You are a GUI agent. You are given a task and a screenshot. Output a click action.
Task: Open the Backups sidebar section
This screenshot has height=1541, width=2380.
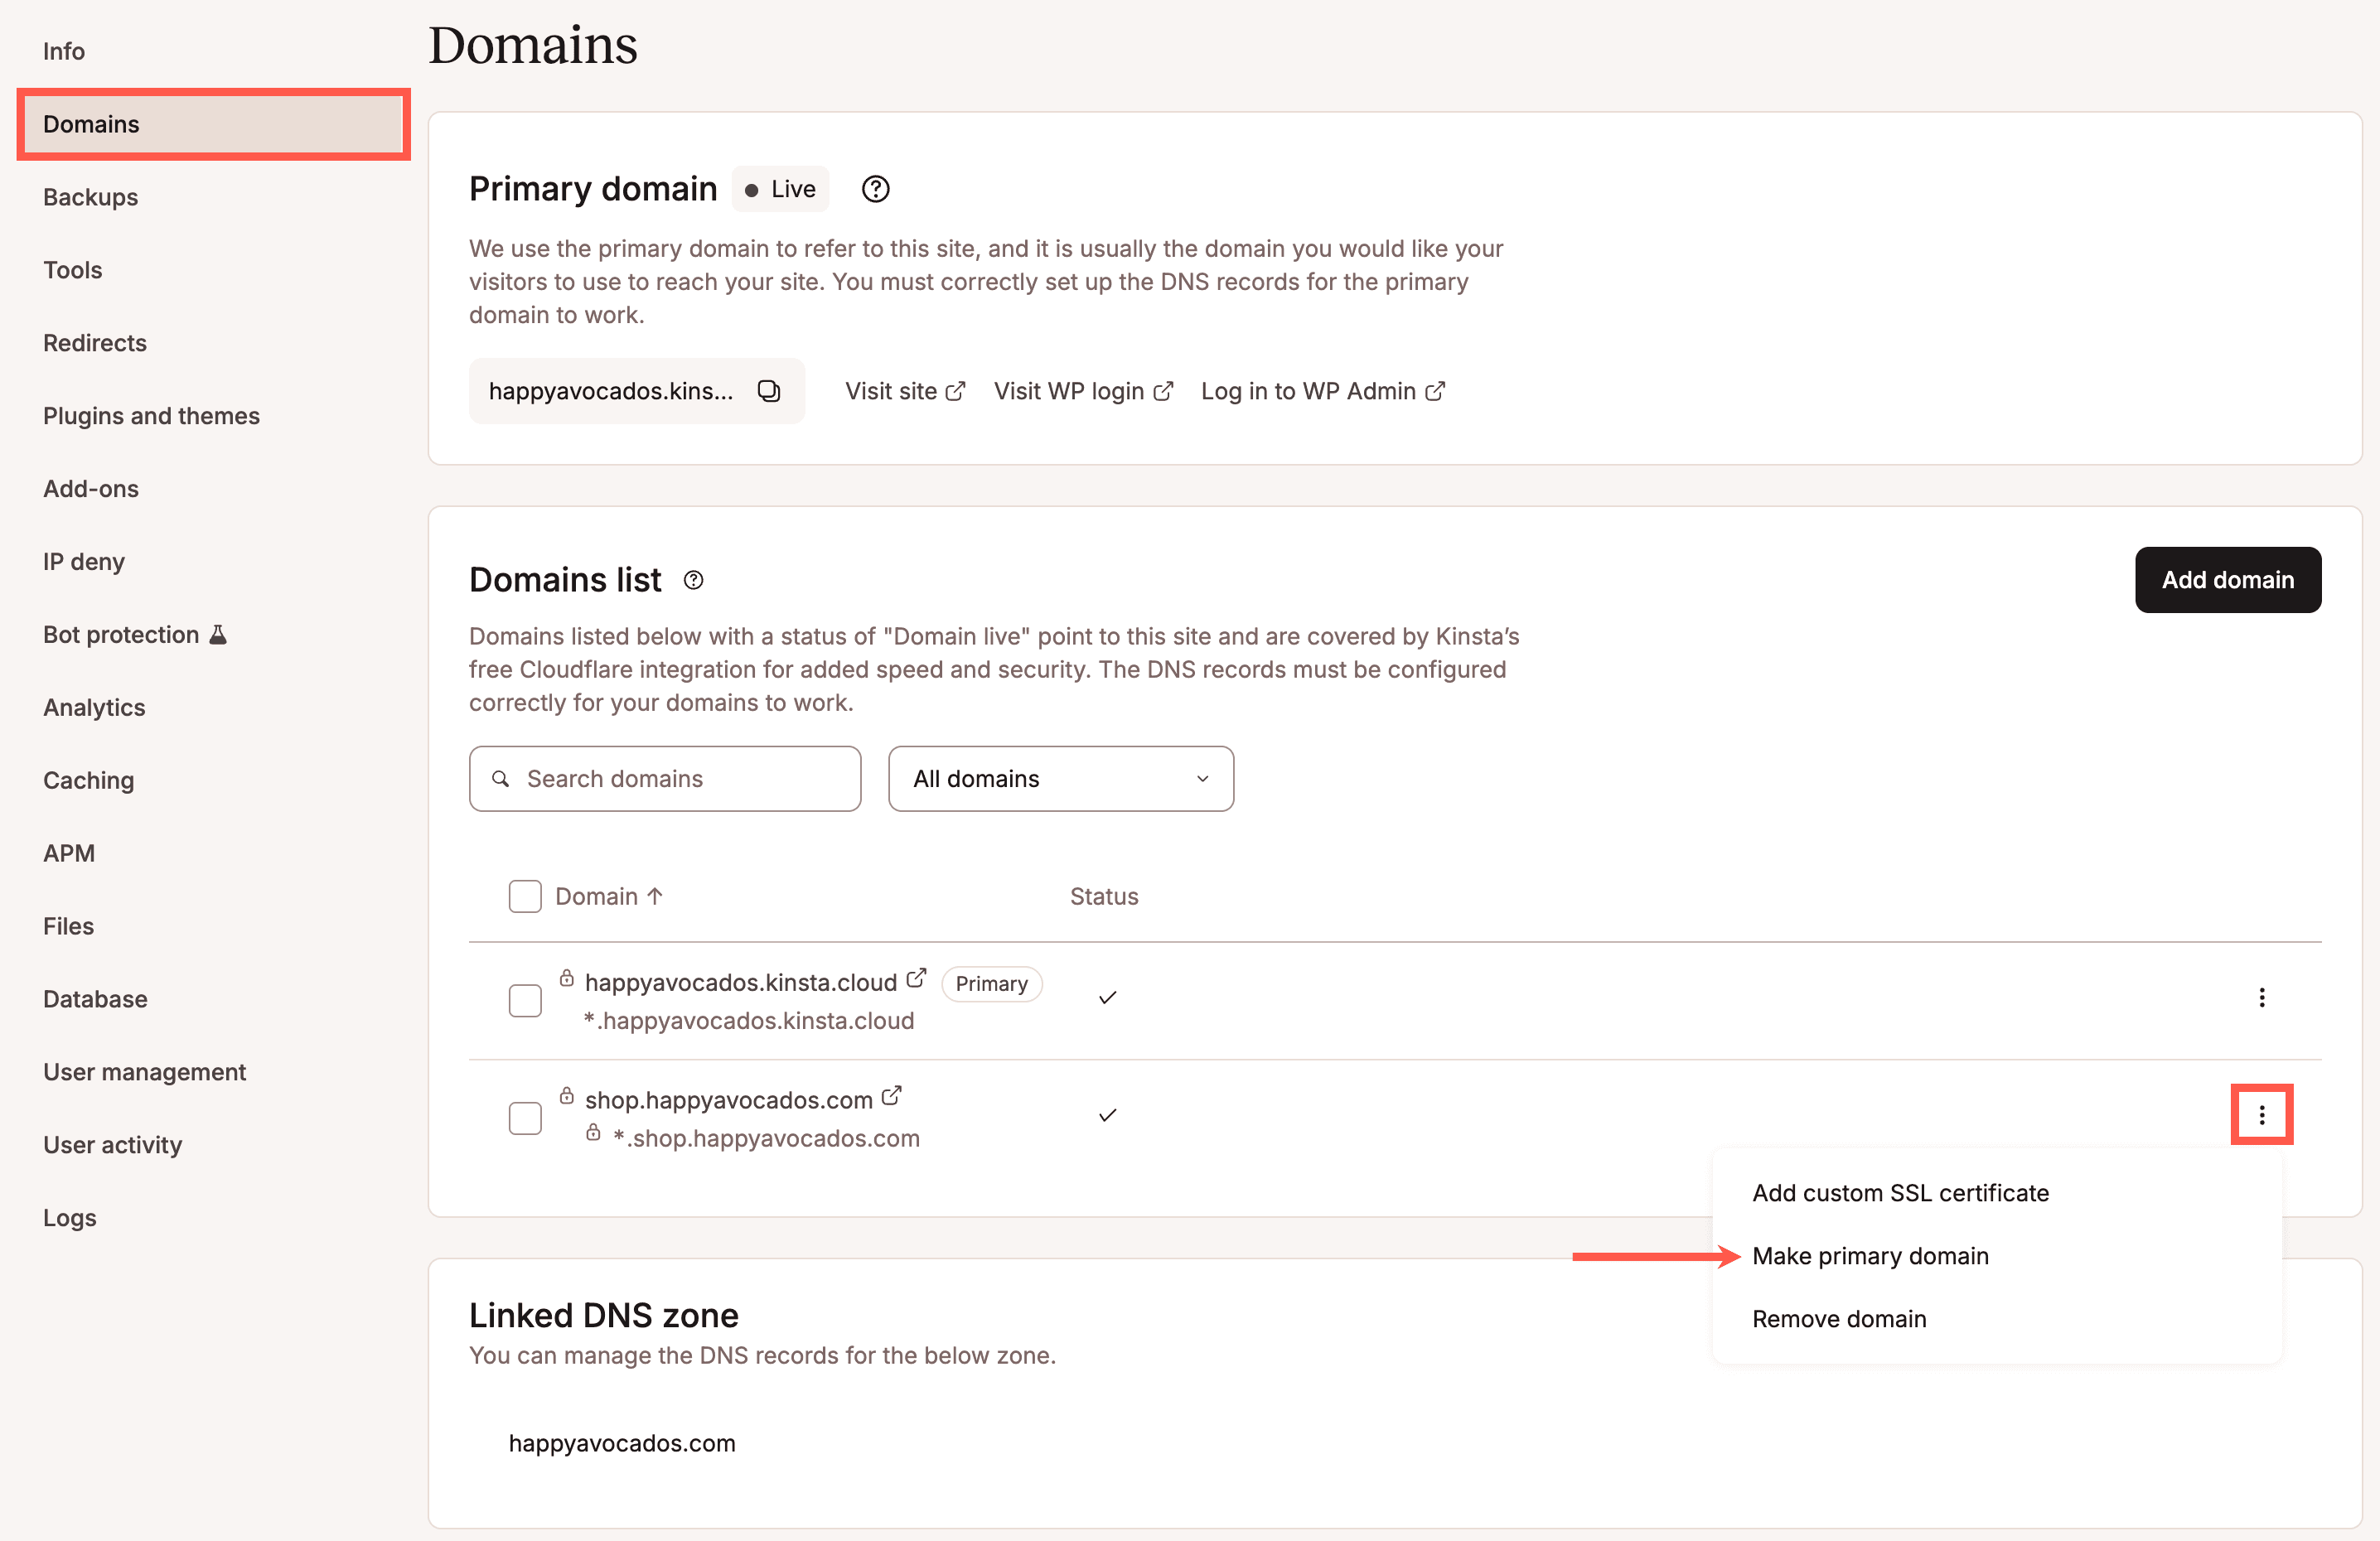pos(90,197)
